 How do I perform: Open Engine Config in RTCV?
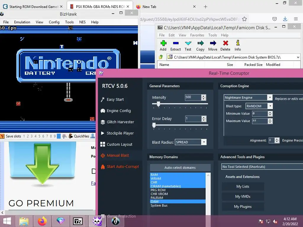click(116, 111)
